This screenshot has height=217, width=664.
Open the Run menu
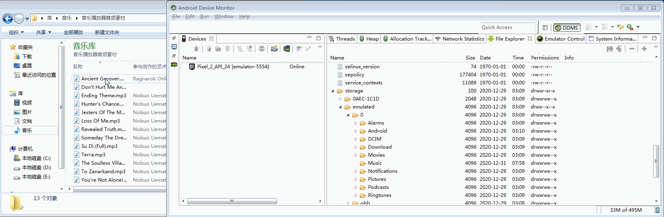pyautogui.click(x=205, y=16)
